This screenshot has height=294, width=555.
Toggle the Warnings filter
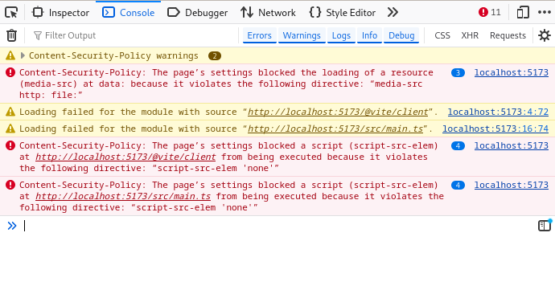[x=302, y=35]
